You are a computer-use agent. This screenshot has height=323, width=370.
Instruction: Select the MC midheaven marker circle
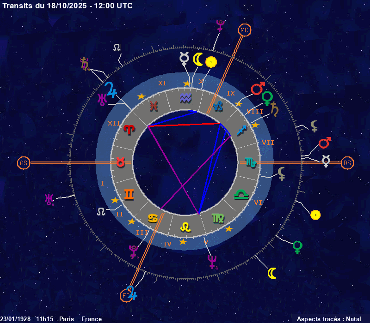tap(244, 30)
